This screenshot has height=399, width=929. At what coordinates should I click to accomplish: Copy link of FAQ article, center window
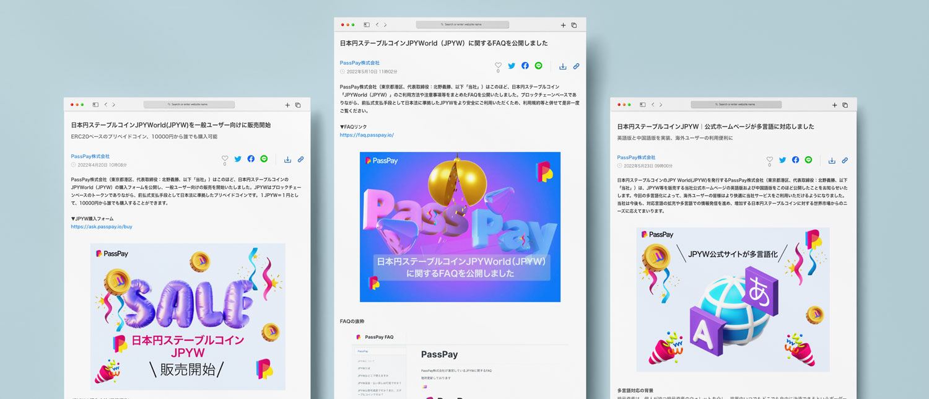(x=576, y=66)
